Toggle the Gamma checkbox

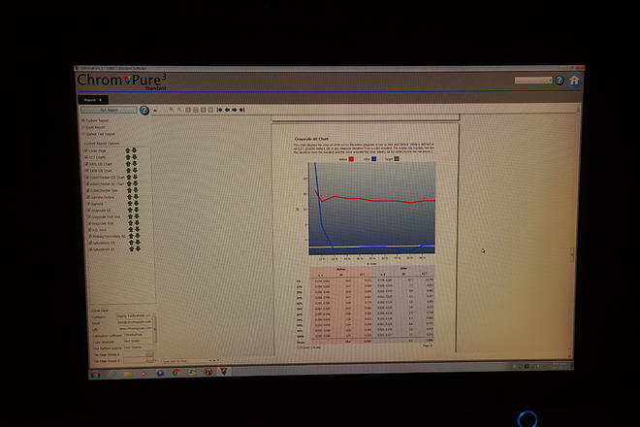(89, 204)
